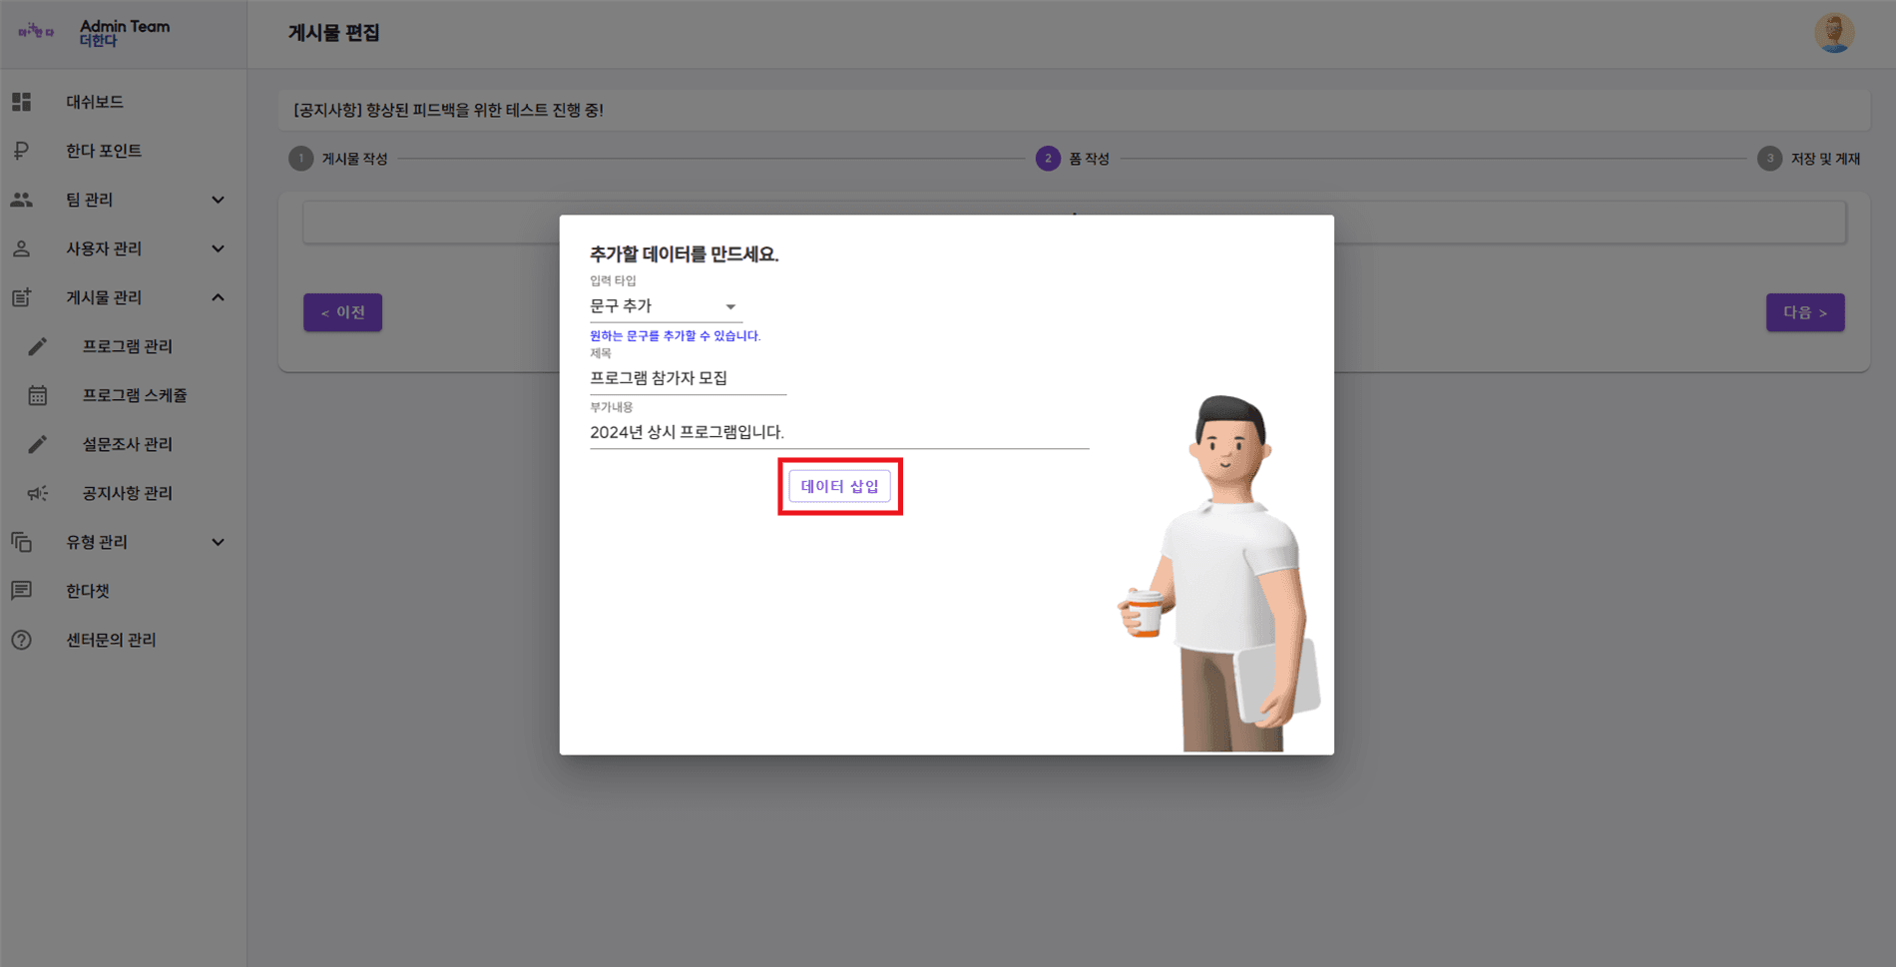Go to 설문조사 관리
The image size is (1896, 967).
tap(127, 444)
